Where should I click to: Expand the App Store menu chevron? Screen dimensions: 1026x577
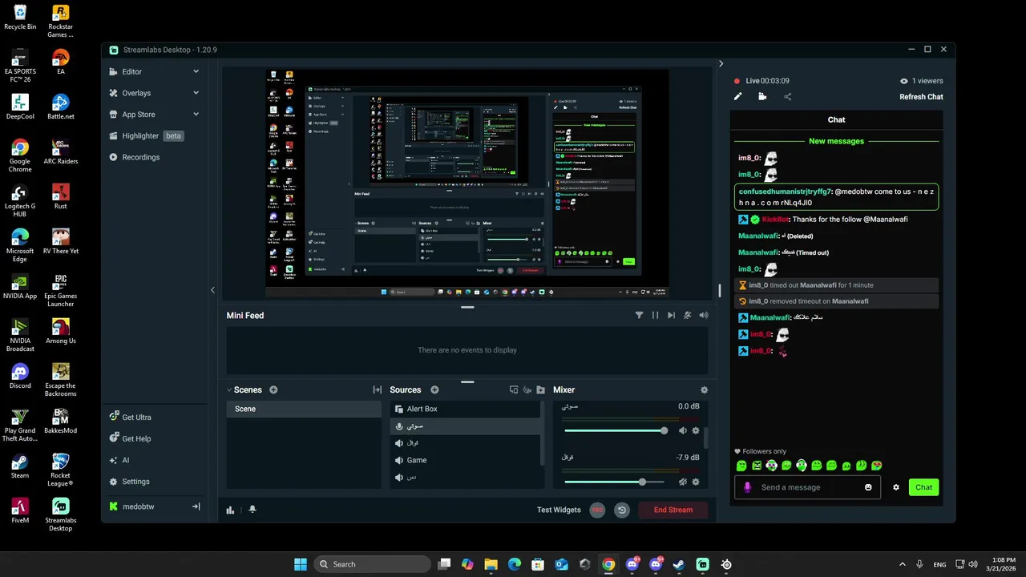pos(196,115)
